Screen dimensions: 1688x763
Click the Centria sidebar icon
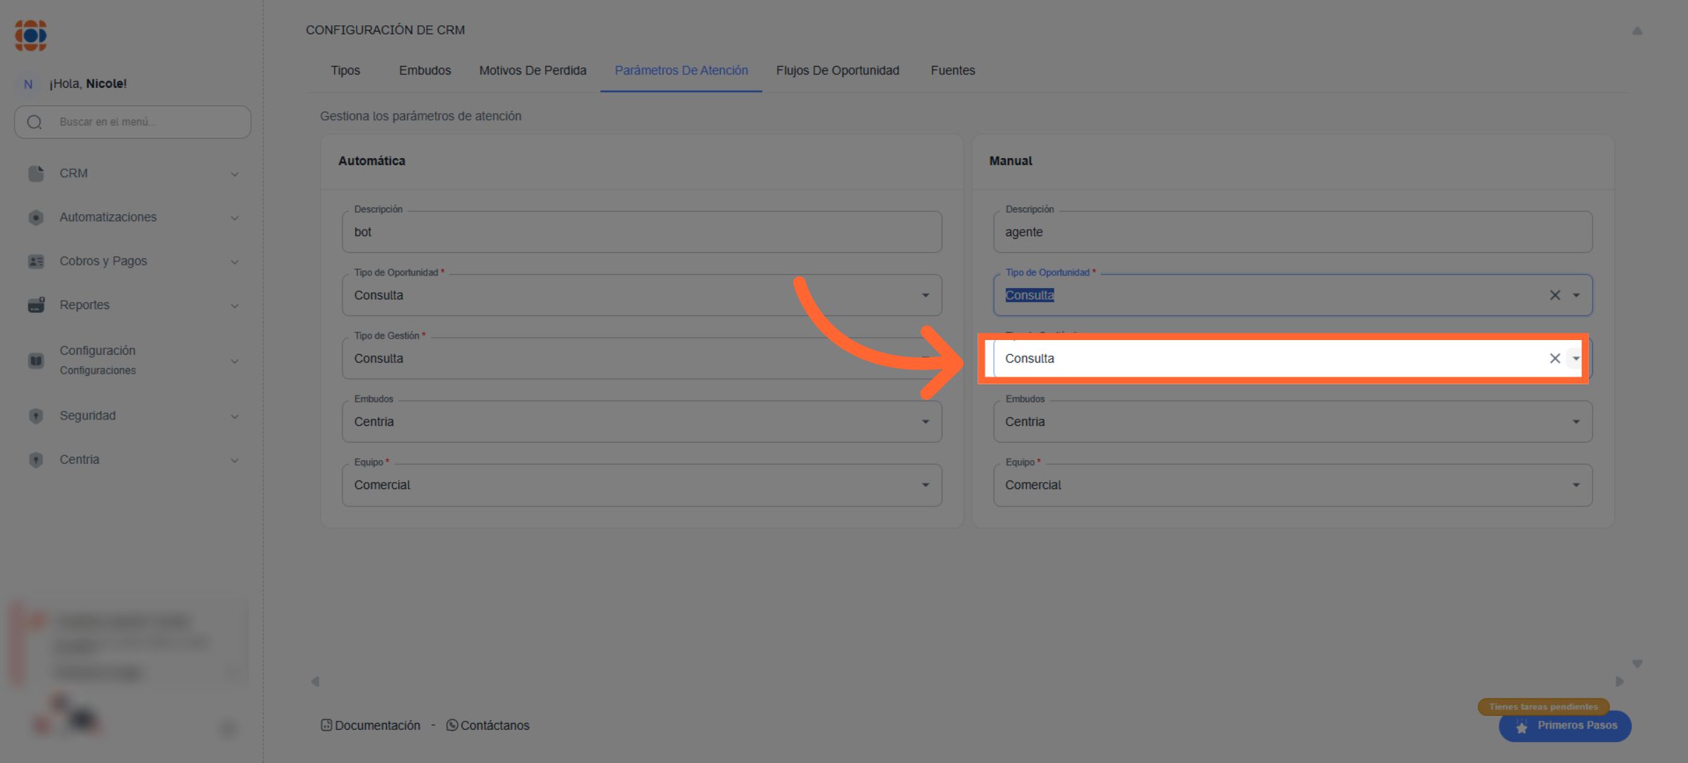tap(36, 459)
